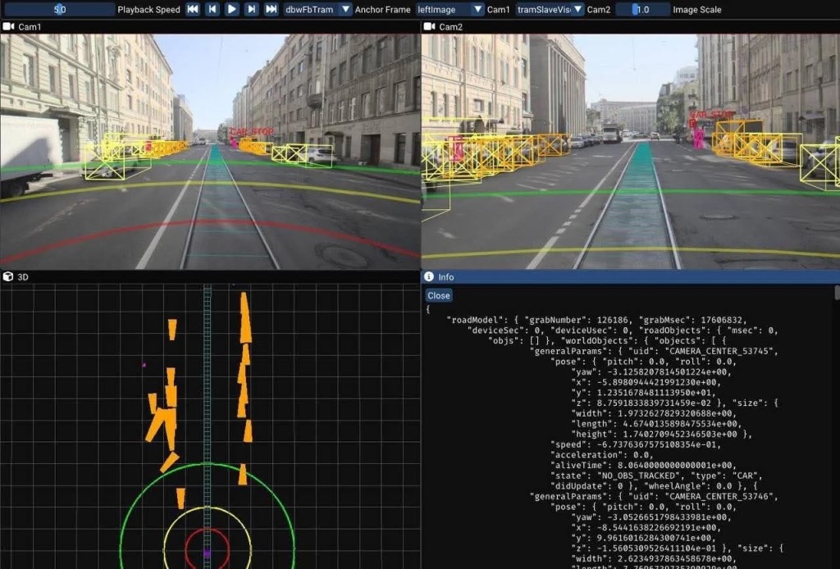Click the Cam1 panel camera icon

point(8,26)
